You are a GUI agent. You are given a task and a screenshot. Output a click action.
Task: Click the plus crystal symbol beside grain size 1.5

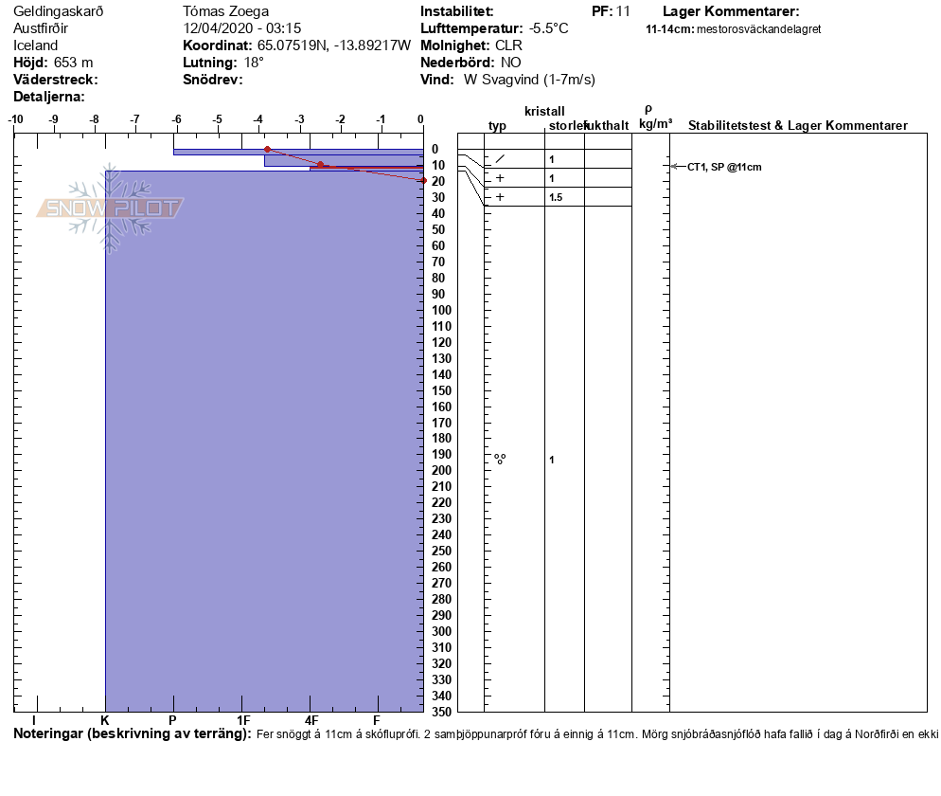pos(500,197)
